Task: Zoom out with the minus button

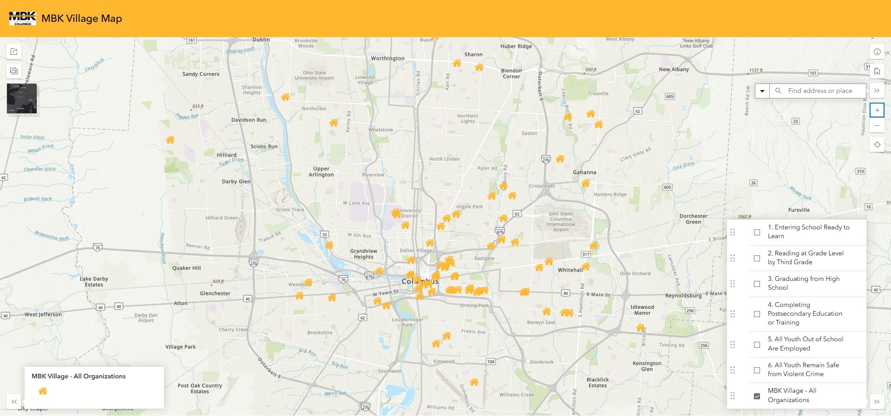Action: click(877, 126)
